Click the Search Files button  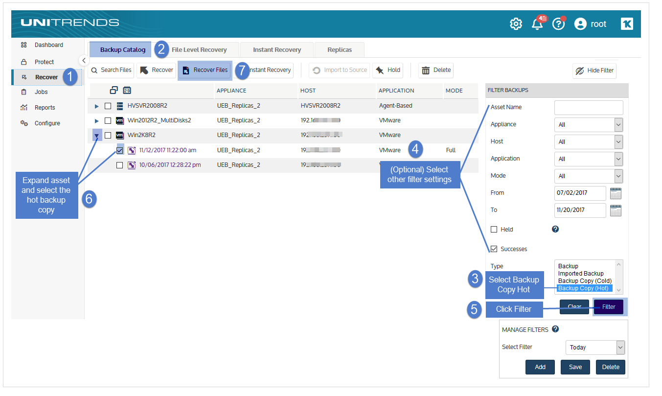(x=111, y=70)
